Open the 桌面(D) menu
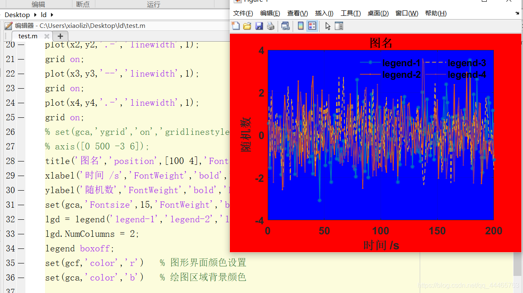The width and height of the screenshot is (523, 293). [x=378, y=13]
